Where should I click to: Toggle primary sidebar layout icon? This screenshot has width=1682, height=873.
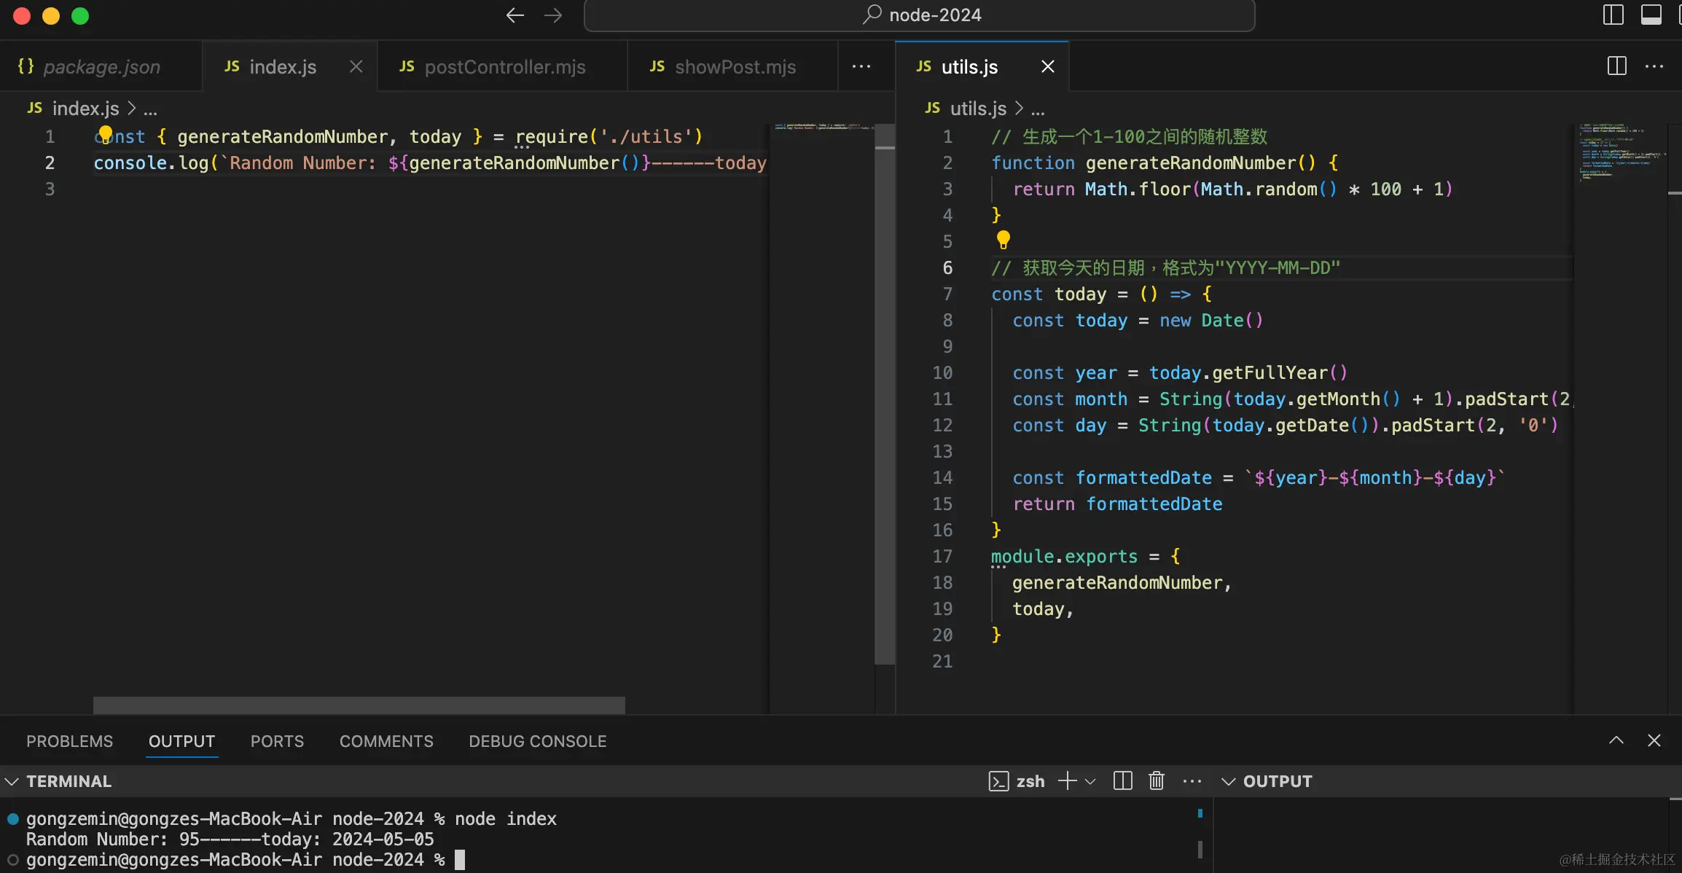pos(1613,15)
